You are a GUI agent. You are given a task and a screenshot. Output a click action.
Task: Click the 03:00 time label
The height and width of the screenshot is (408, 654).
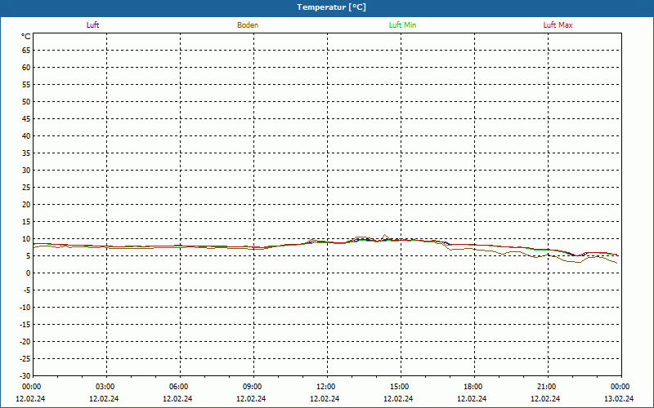click(x=105, y=387)
